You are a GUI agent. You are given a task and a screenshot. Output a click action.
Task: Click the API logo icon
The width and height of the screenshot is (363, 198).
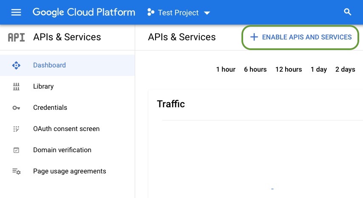(x=17, y=37)
